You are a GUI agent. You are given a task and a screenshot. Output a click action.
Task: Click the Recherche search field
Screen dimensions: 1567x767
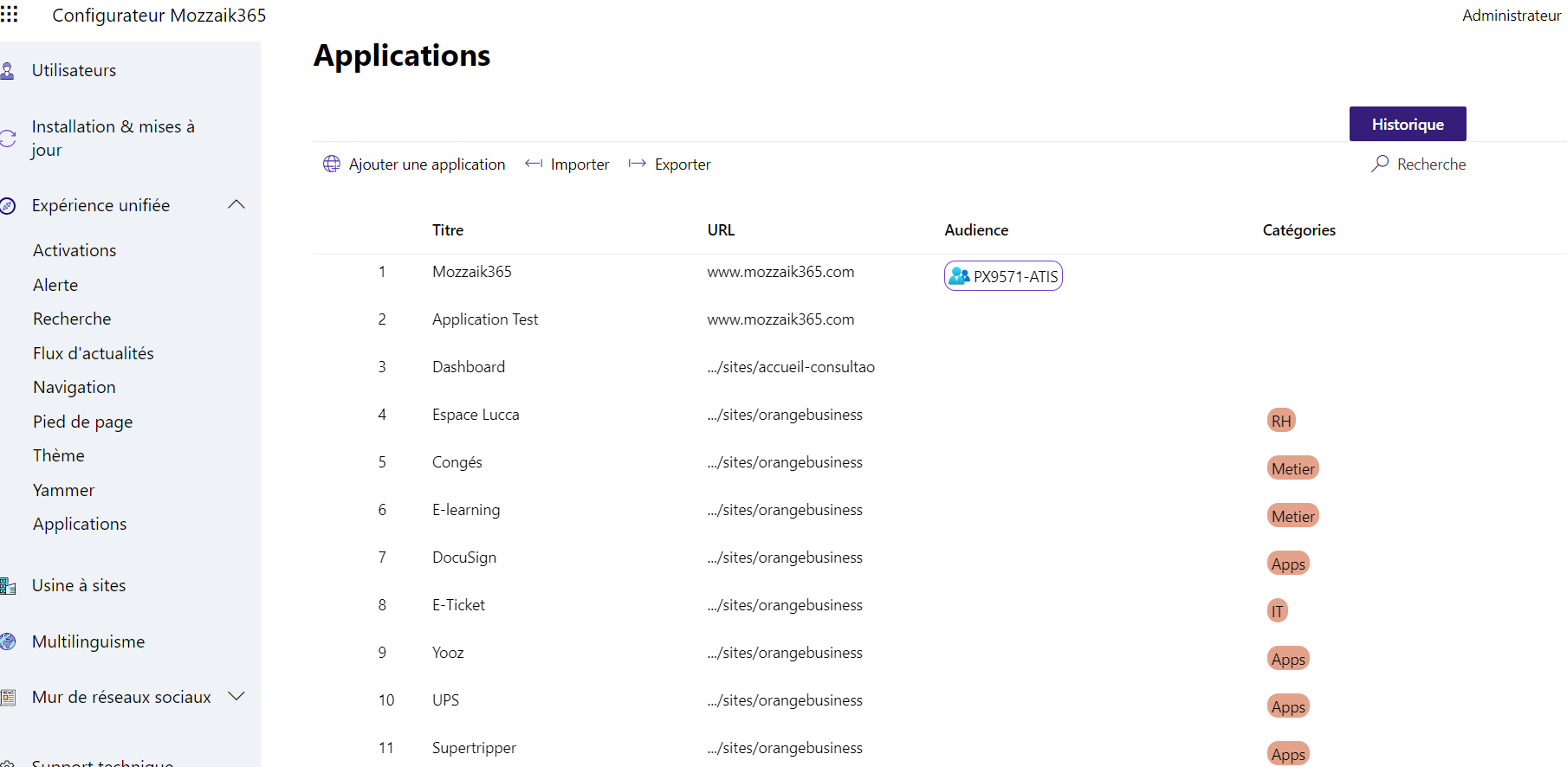1419,164
